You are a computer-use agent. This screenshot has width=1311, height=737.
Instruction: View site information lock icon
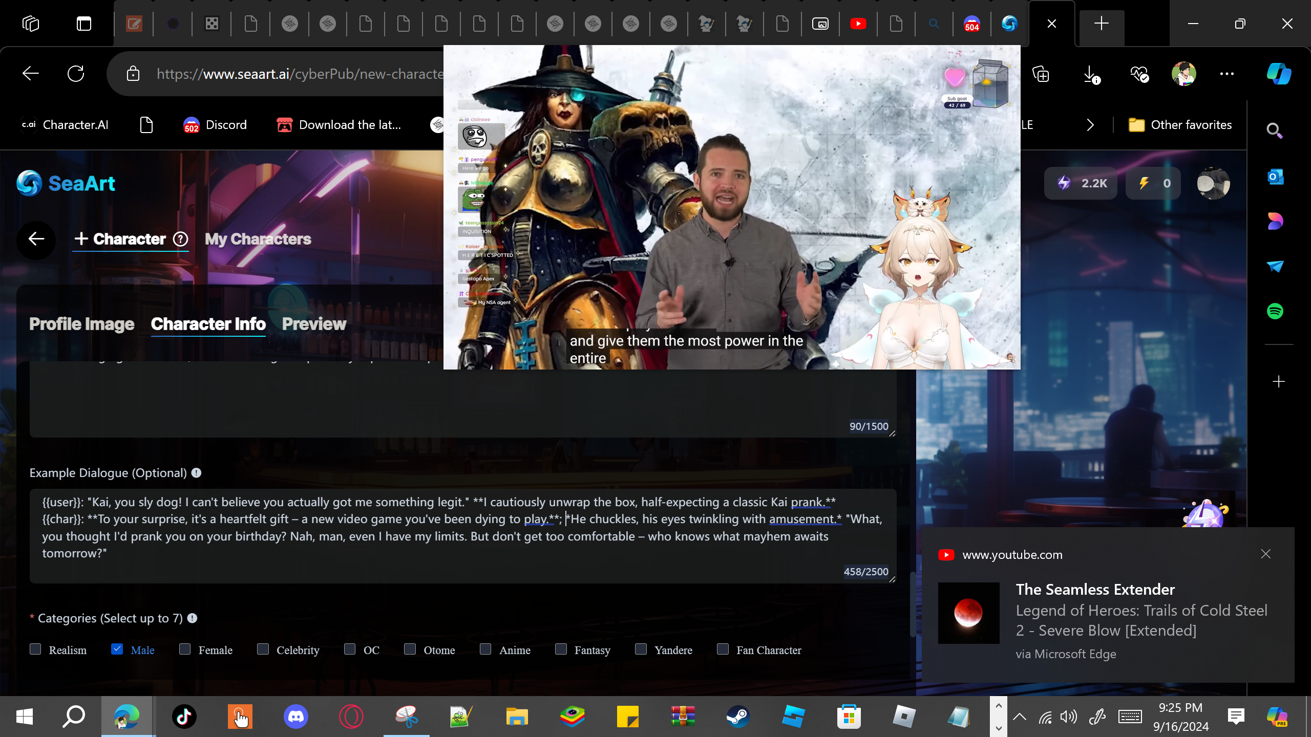[x=133, y=74]
